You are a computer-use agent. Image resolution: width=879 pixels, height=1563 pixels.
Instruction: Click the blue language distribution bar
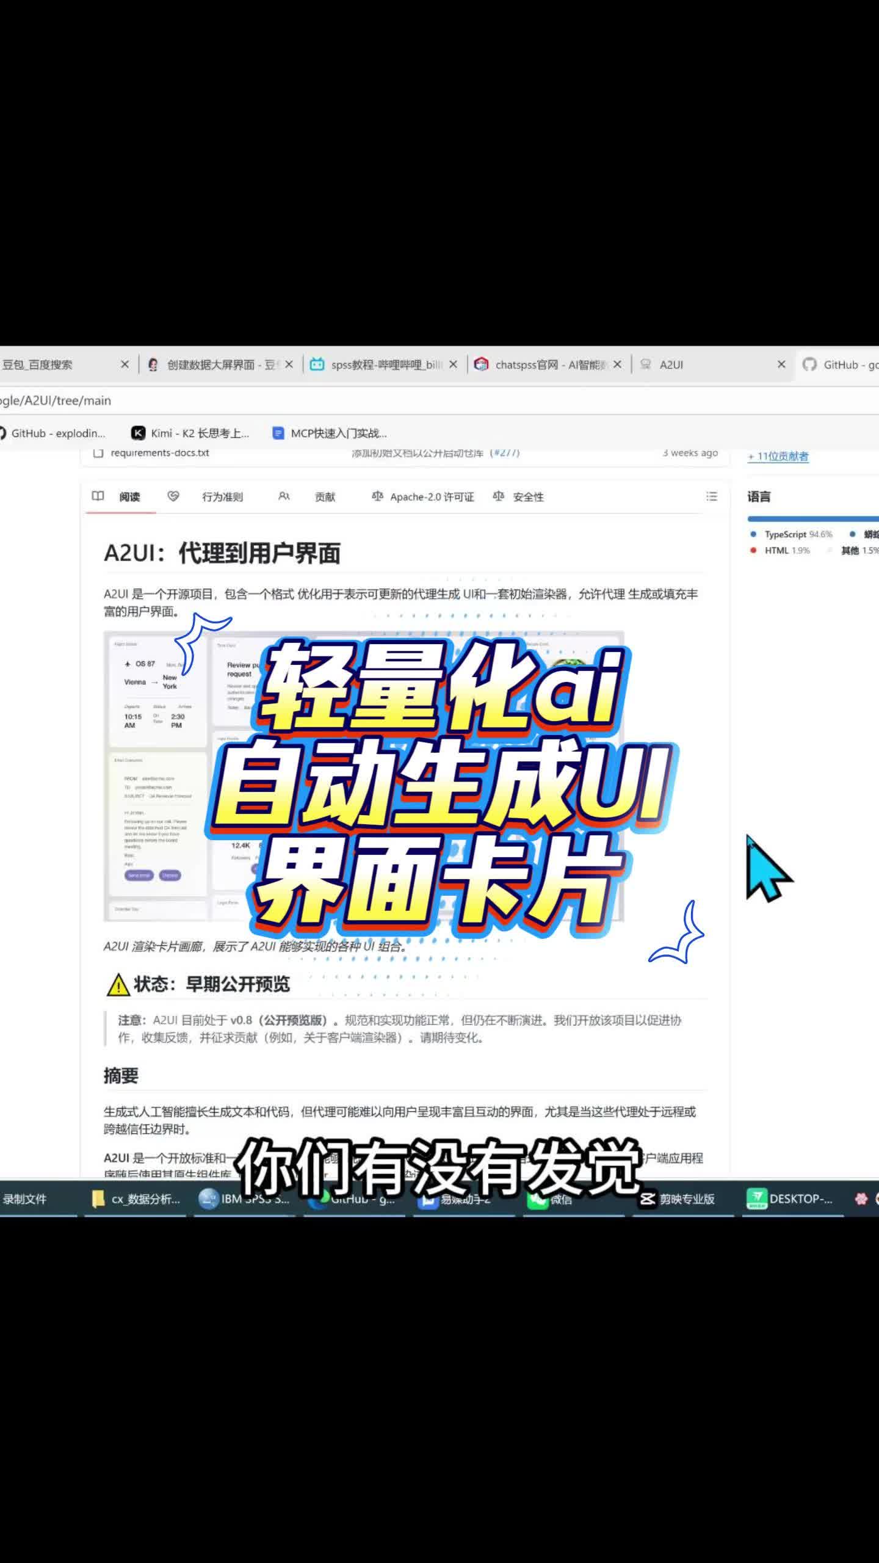[x=813, y=519]
